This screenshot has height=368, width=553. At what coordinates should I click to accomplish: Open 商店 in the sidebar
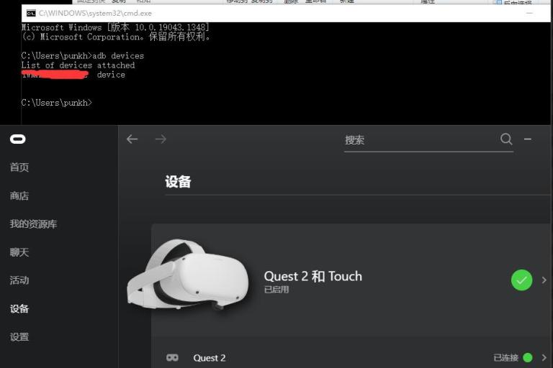coord(19,195)
